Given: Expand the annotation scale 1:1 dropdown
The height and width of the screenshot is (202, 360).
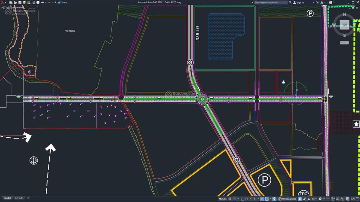Looking at the screenshot, I should tap(315, 199).
